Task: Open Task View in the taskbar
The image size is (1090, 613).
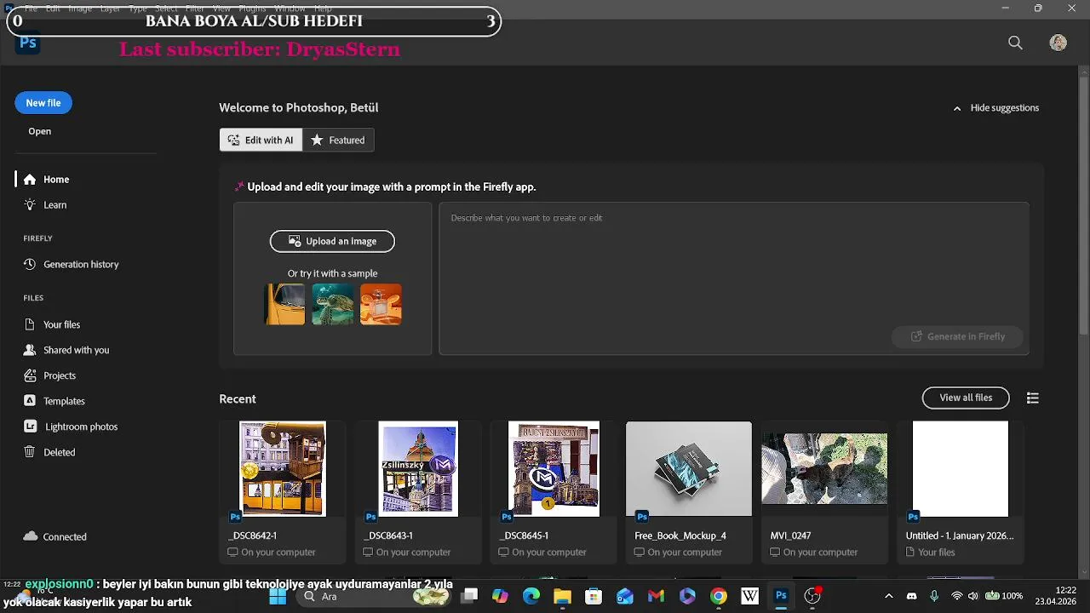Action: click(469, 597)
